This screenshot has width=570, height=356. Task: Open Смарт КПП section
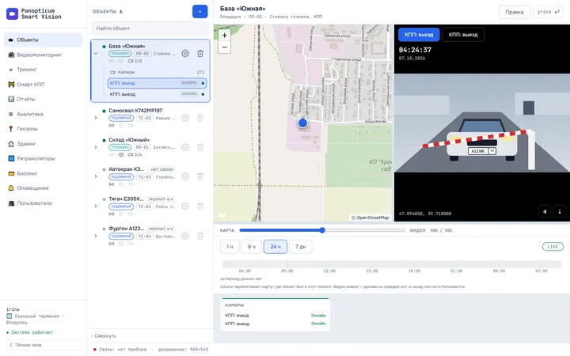pos(44,85)
